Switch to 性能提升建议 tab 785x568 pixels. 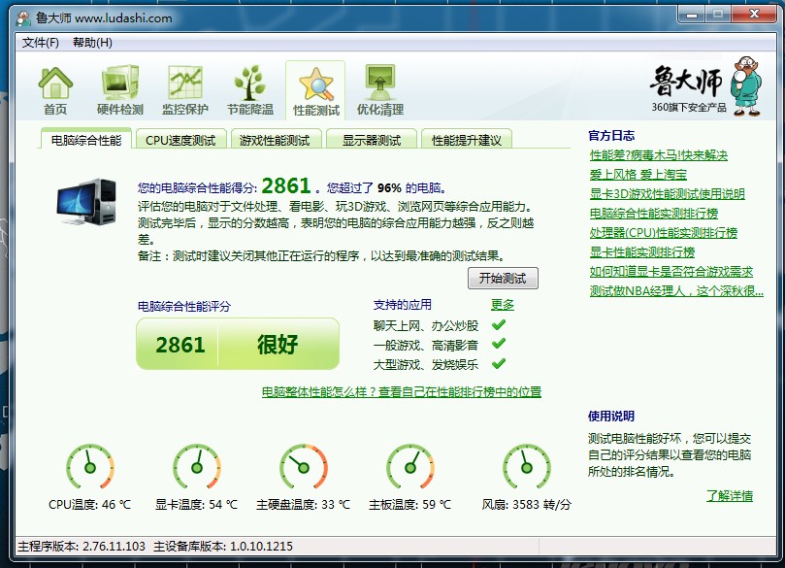point(466,140)
